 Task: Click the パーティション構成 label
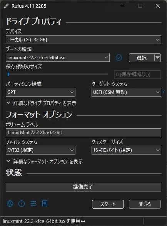click(24, 84)
